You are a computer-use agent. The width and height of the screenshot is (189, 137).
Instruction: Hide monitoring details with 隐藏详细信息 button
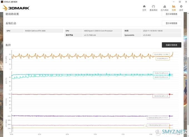[x=171, y=45]
